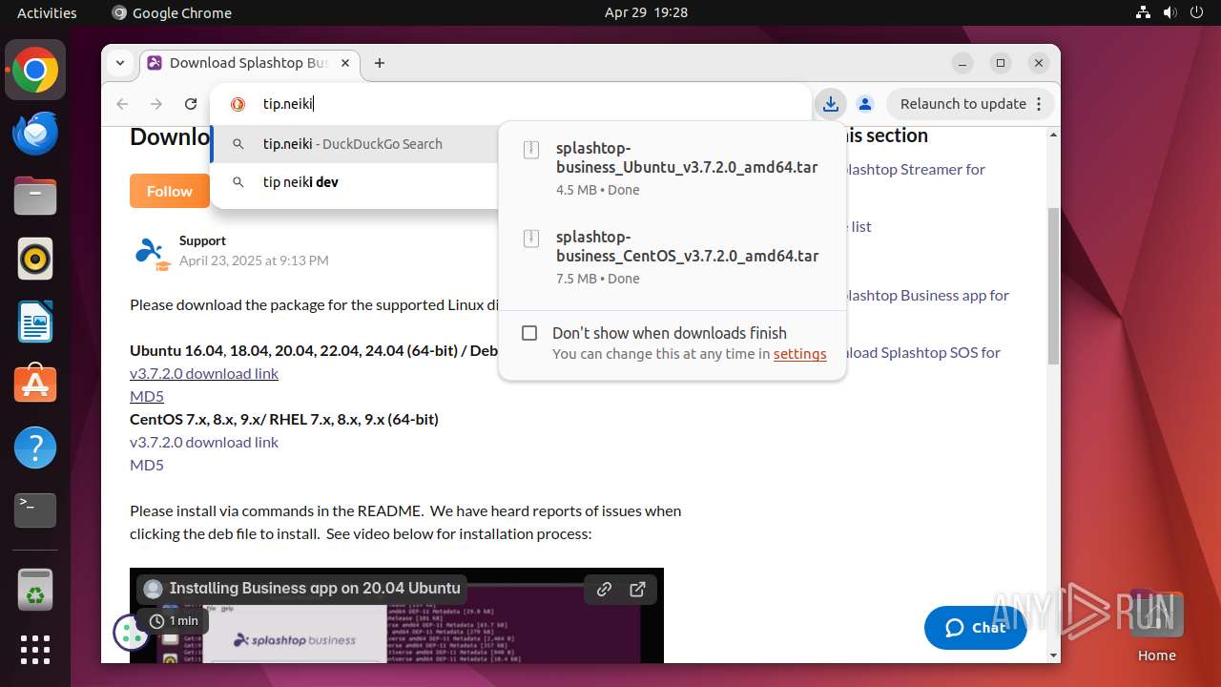Open the video in a new tab
The height and width of the screenshot is (687, 1221).
(x=638, y=589)
